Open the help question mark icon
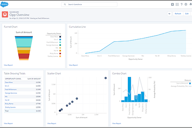This screenshot has height=128, width=192. coord(181,4)
